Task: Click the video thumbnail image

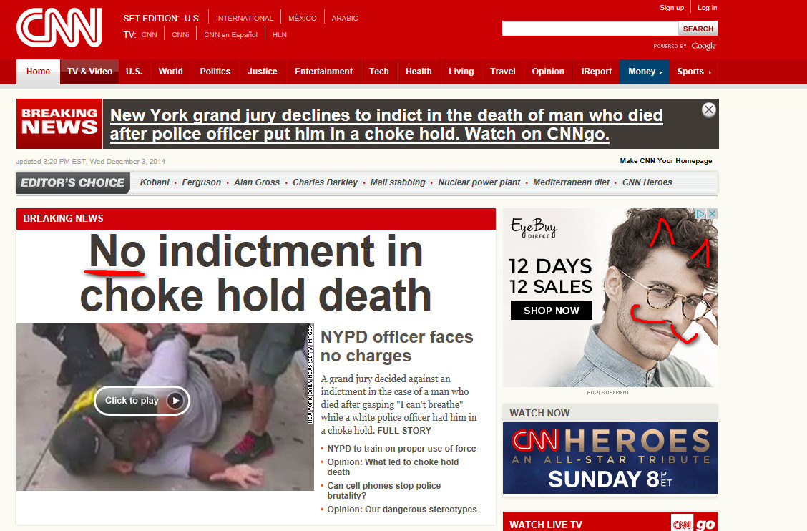Action: click(x=165, y=407)
